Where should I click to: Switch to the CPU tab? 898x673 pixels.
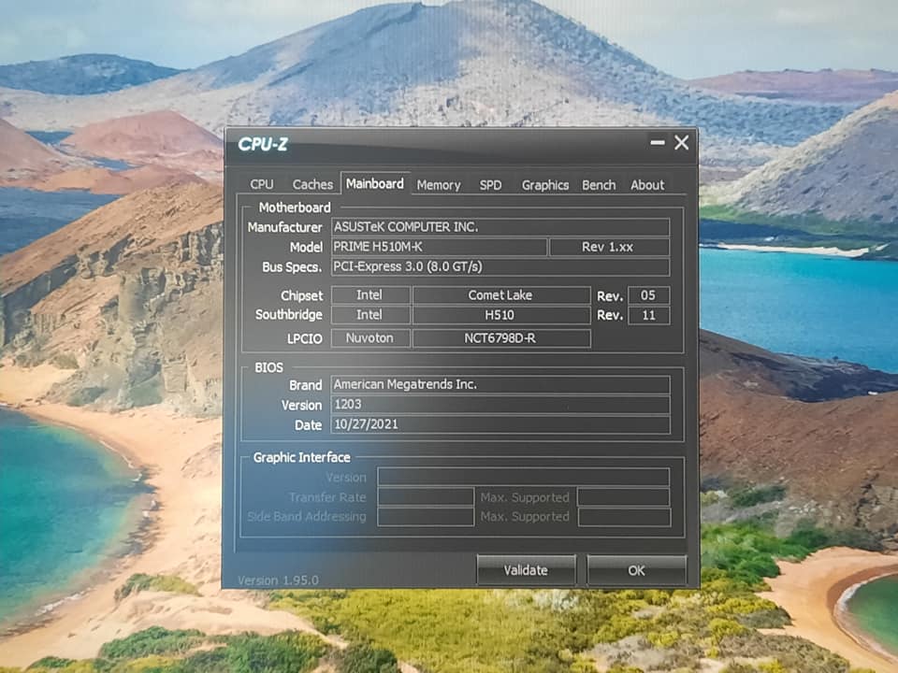(262, 184)
